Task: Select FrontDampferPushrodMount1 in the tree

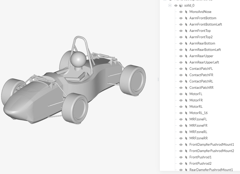Action: tap(212, 144)
